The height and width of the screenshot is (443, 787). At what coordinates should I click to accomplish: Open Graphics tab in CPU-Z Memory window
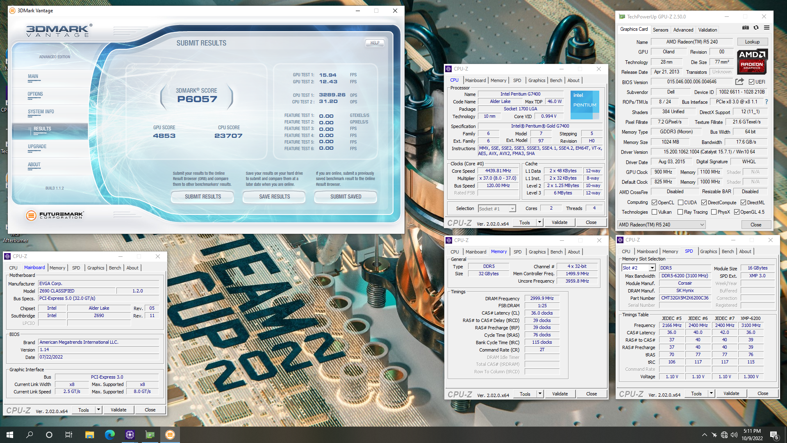537,252
